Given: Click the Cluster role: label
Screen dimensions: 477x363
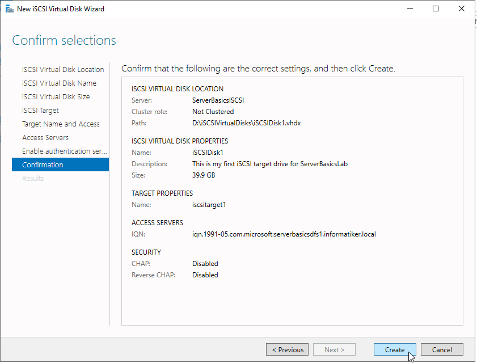Looking at the screenshot, I should (x=149, y=112).
